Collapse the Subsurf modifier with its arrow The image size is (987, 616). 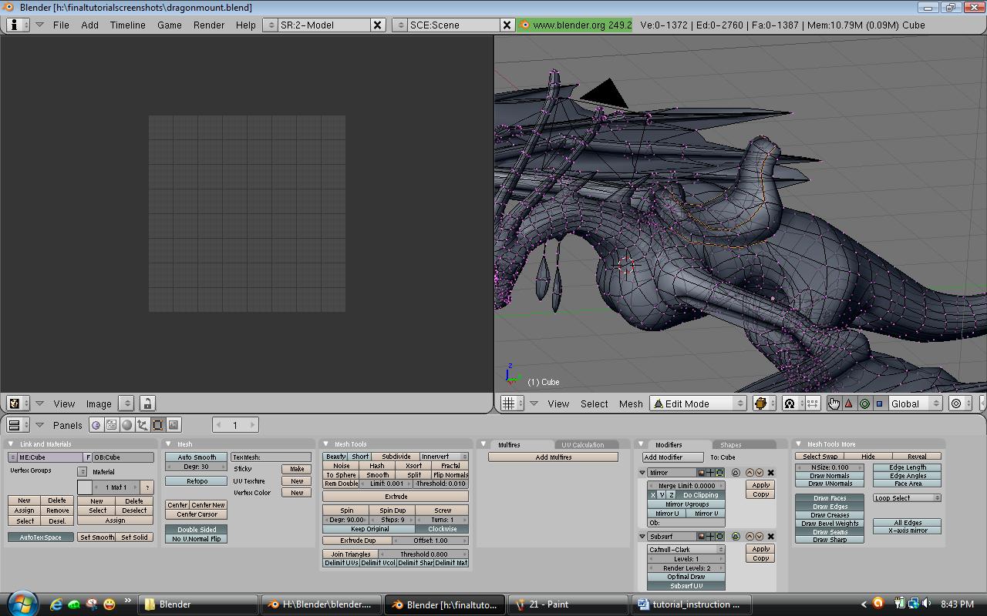pos(642,536)
